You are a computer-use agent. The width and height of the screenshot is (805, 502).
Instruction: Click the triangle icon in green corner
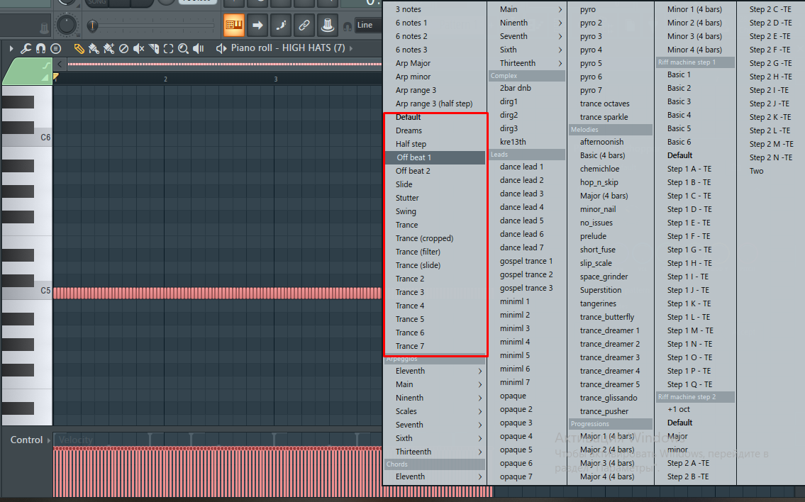coord(45,77)
